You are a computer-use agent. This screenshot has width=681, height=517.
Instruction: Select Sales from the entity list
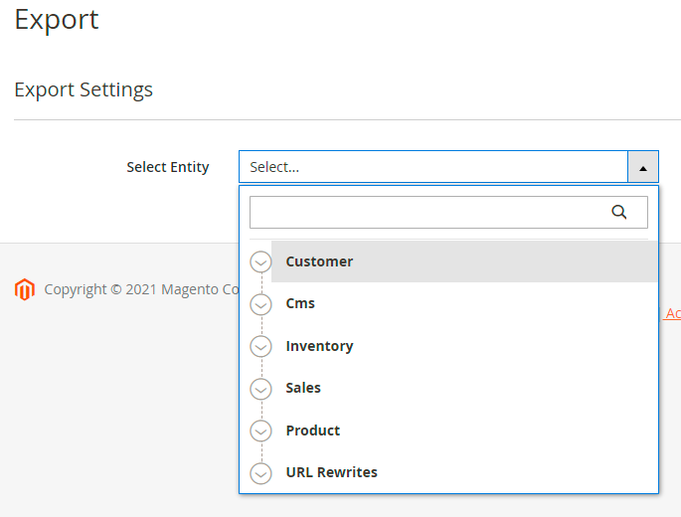pyautogui.click(x=303, y=388)
